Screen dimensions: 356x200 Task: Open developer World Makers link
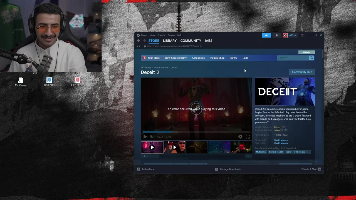tap(281, 140)
